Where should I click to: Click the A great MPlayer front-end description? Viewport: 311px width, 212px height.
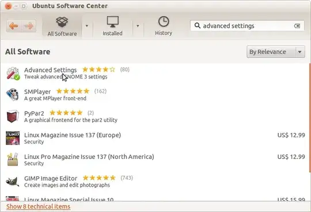(x=55, y=99)
